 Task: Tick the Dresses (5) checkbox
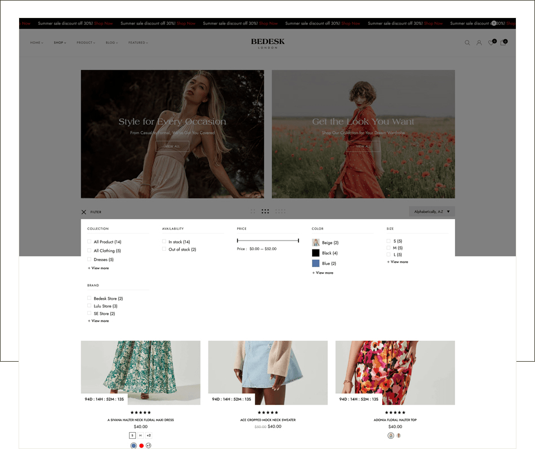tap(90, 259)
